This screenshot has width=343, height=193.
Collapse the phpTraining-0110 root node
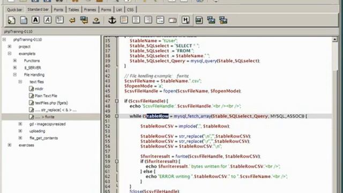(x=4, y=40)
